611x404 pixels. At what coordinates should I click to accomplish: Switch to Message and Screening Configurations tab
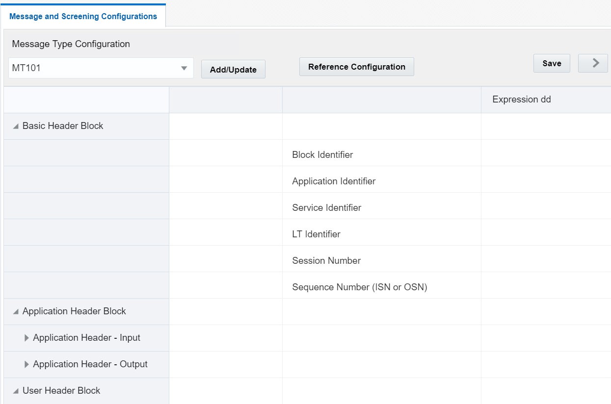click(83, 16)
